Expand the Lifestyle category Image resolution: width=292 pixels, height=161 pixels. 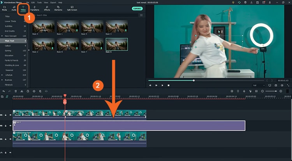2,75
